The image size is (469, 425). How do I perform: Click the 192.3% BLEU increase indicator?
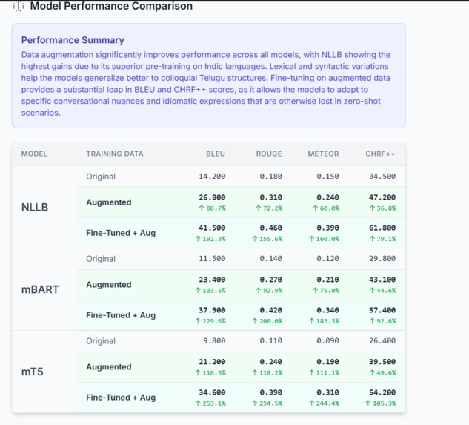point(210,239)
